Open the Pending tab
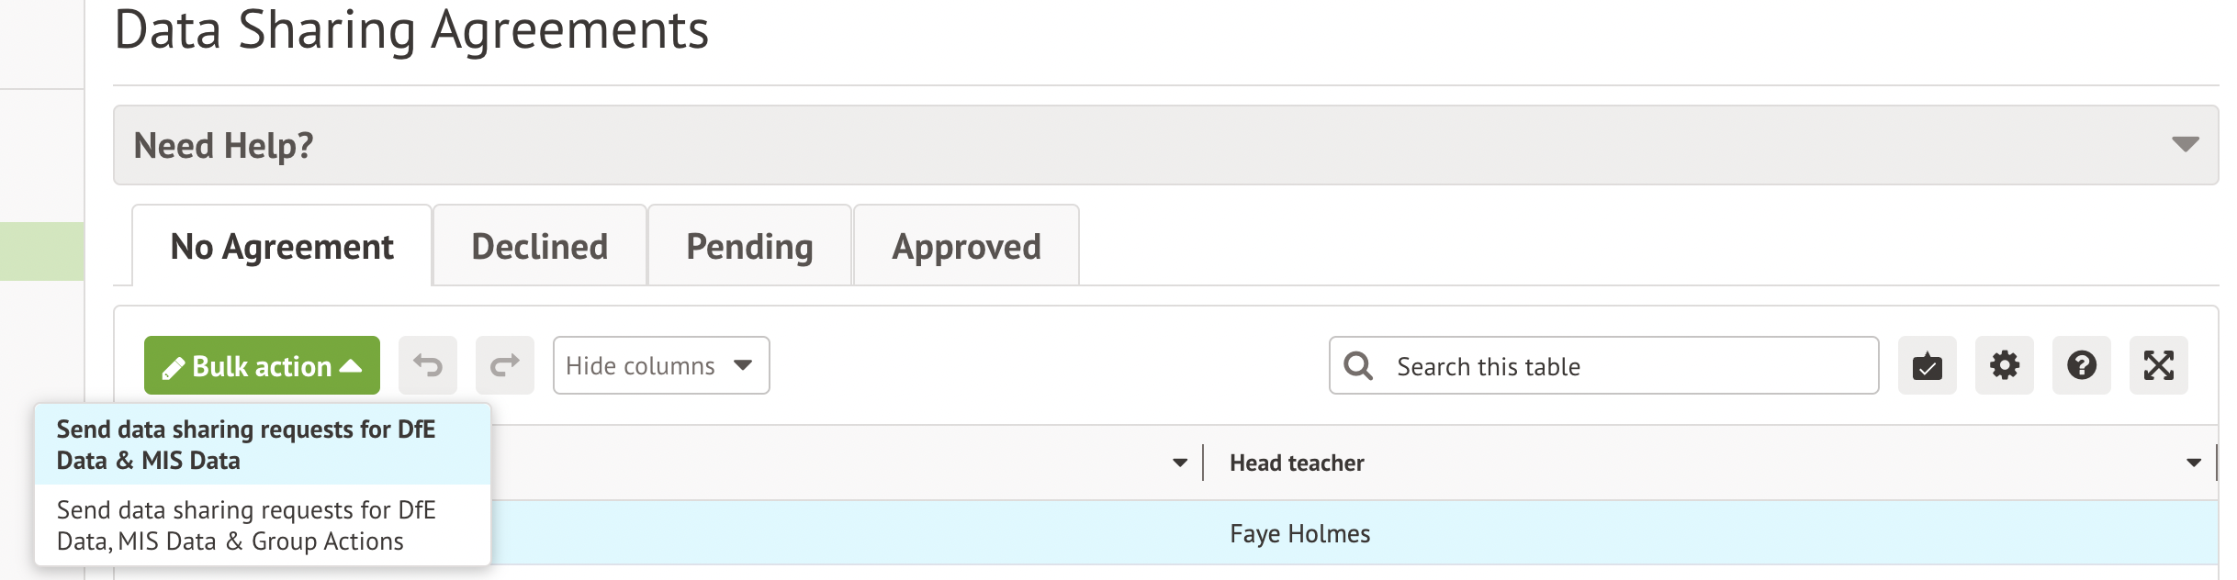 click(749, 247)
